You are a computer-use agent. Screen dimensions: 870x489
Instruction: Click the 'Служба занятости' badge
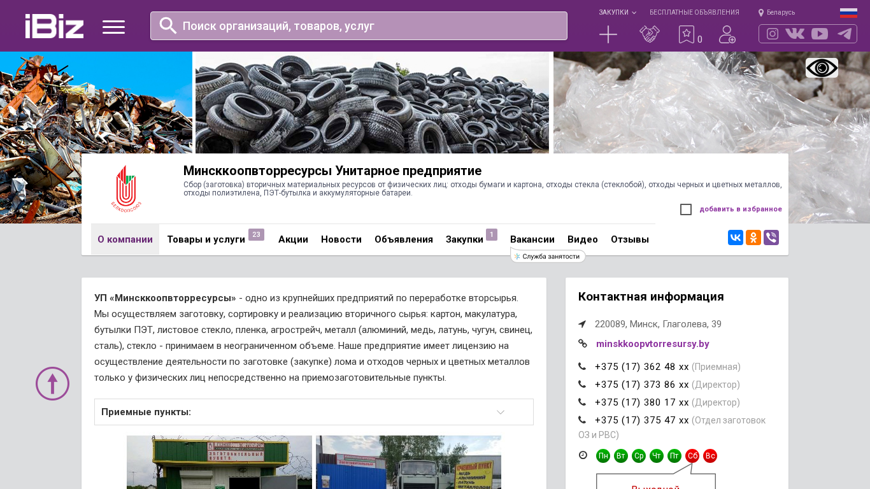point(548,256)
